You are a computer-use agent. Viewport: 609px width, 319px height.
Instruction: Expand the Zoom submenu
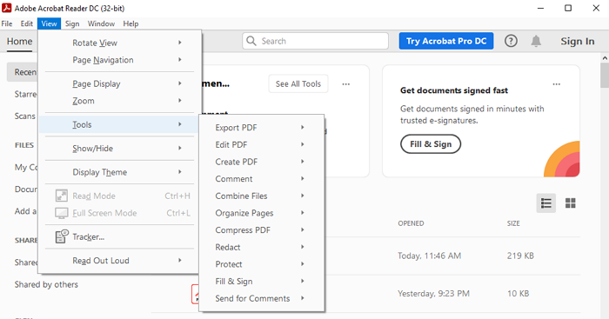pos(120,101)
